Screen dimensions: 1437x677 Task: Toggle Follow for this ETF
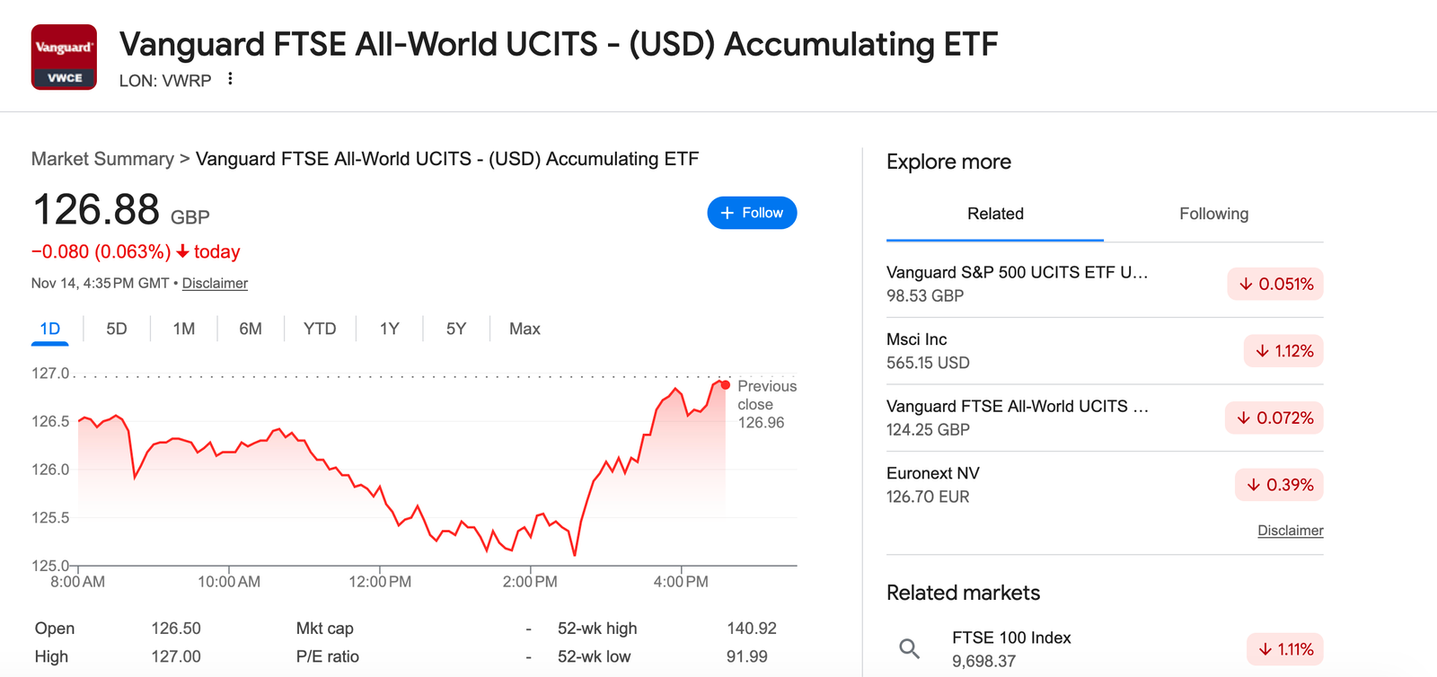tap(752, 213)
